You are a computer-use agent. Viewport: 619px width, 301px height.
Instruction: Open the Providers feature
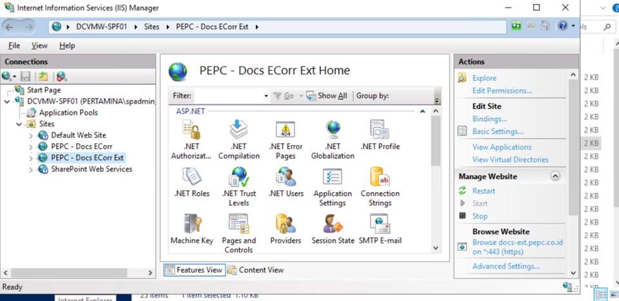tap(286, 229)
